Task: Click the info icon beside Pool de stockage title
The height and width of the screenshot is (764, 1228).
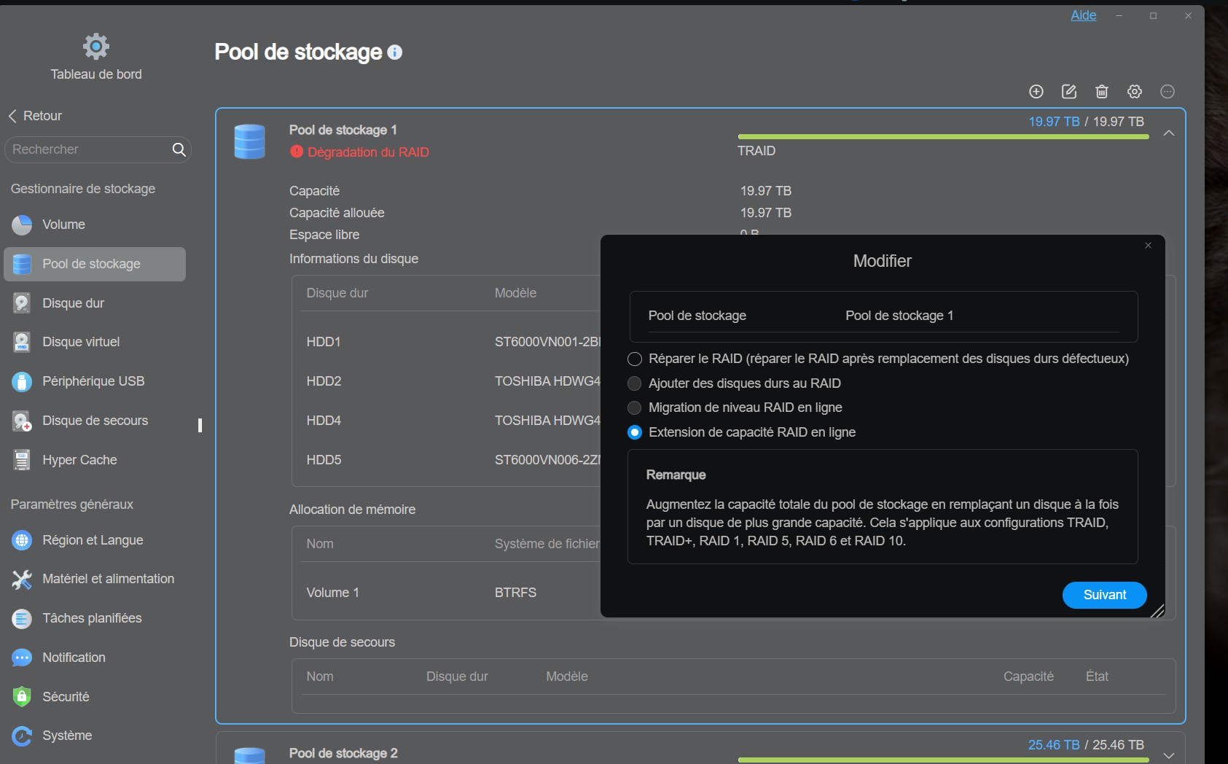Action: [395, 52]
